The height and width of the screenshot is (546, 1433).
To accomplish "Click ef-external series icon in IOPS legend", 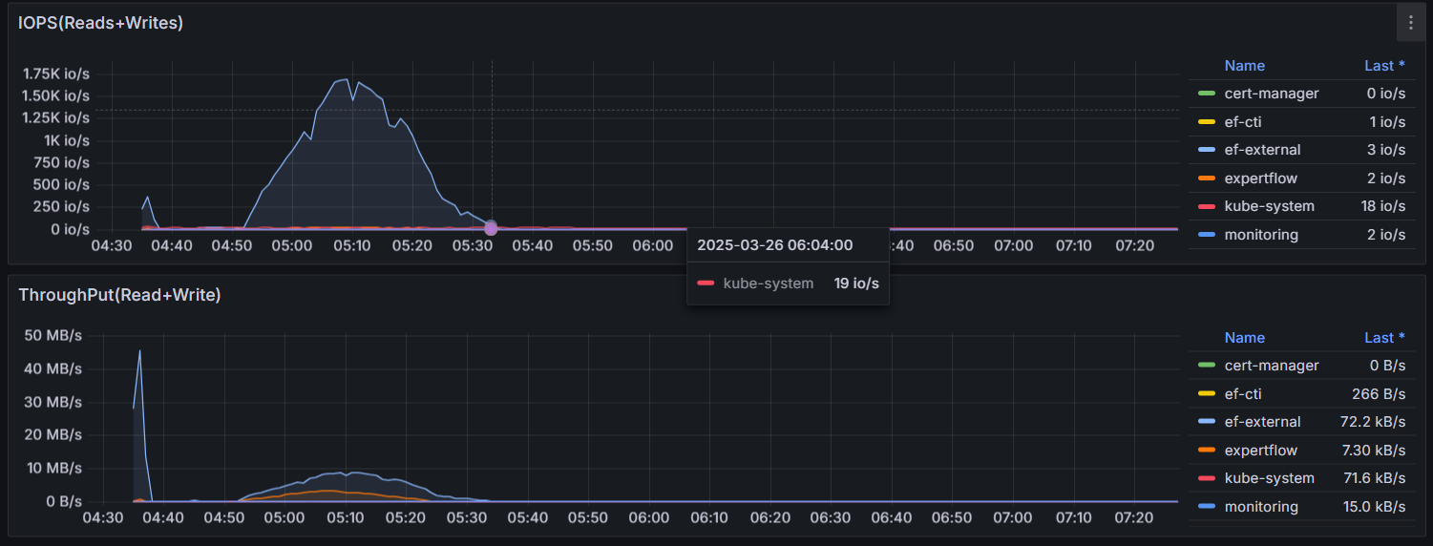I will click(x=1207, y=150).
